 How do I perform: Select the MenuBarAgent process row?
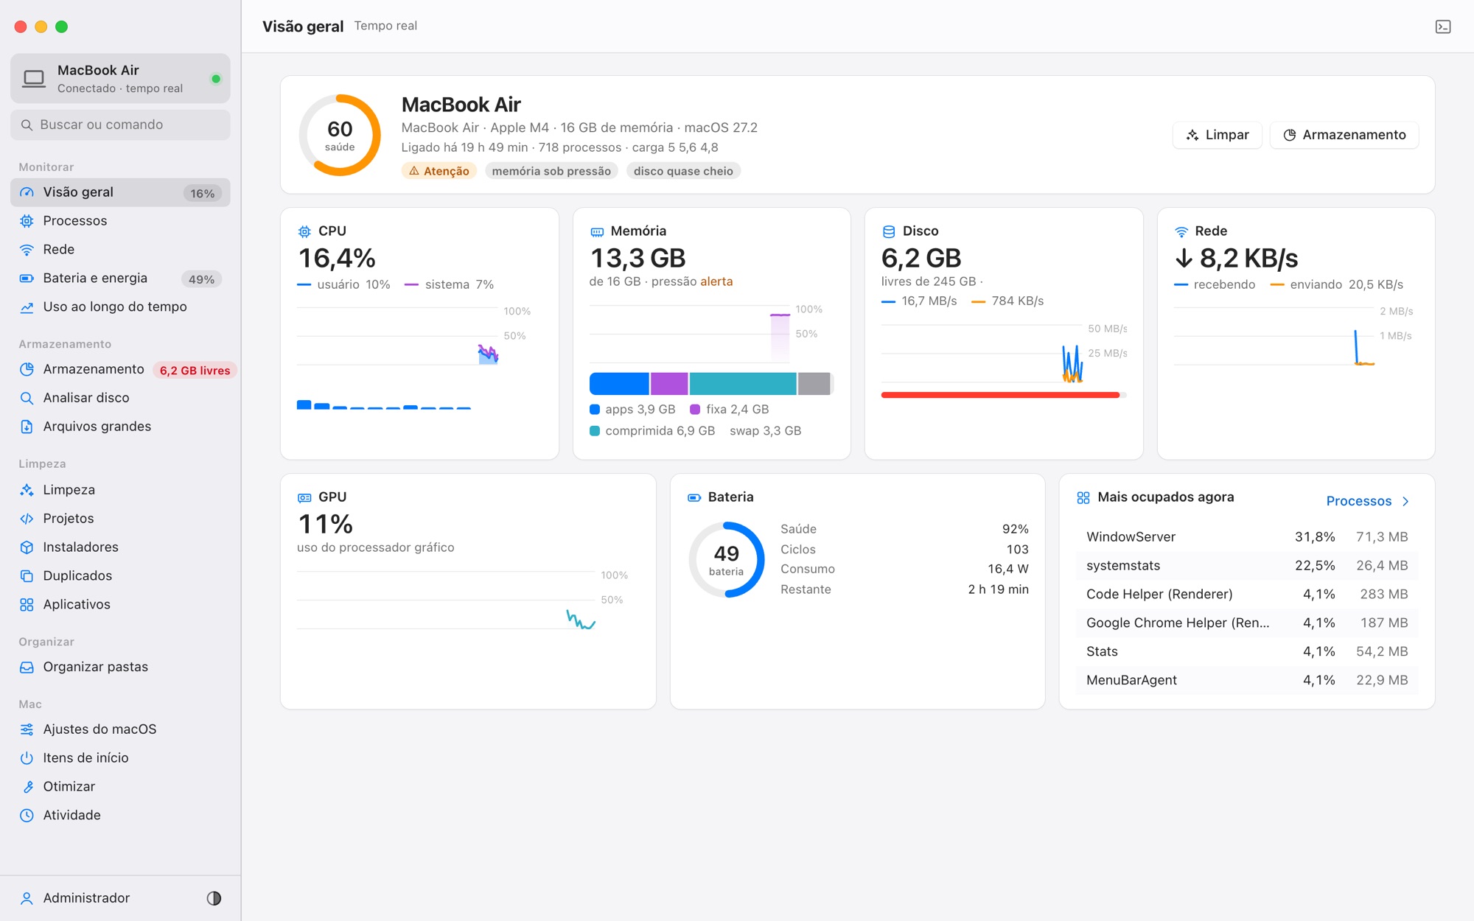1247,680
